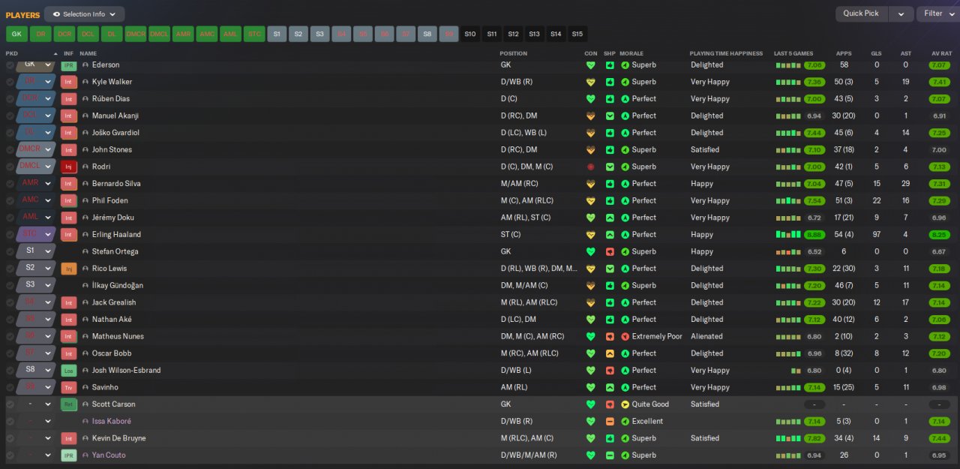
Task: Select the S10 substitute tab
Action: [x=470, y=34]
